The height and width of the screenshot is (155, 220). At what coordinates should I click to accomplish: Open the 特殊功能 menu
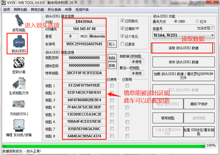(20, 10)
